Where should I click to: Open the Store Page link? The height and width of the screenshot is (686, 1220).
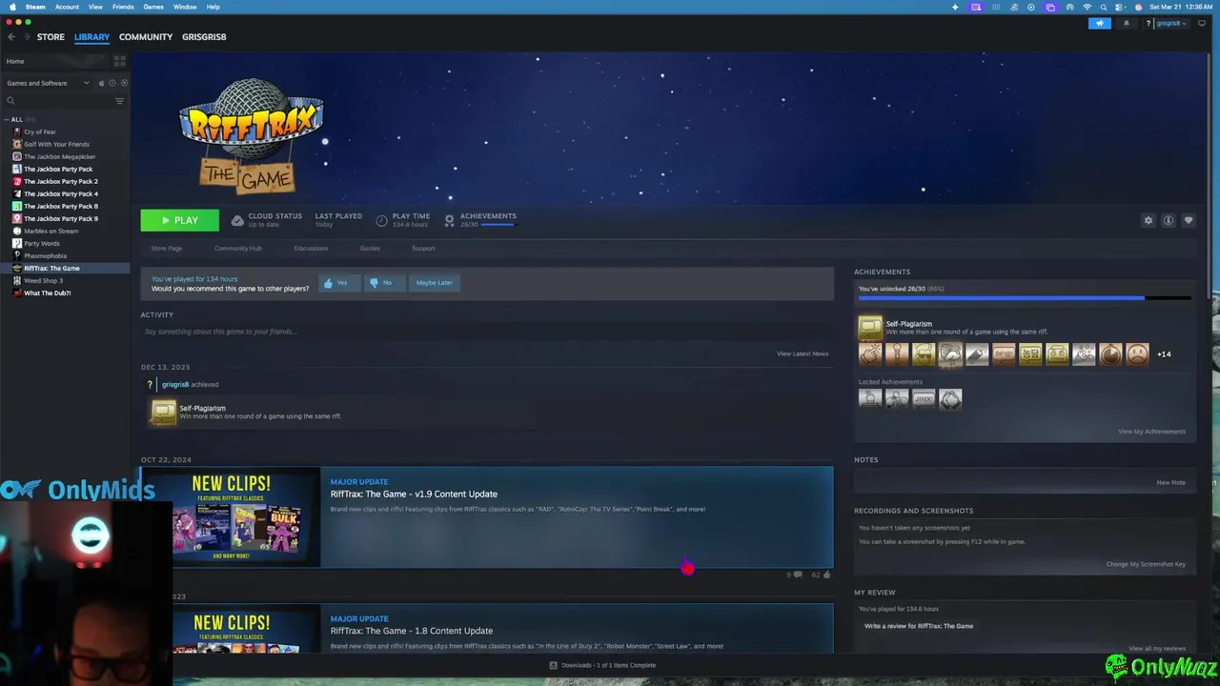166,249
